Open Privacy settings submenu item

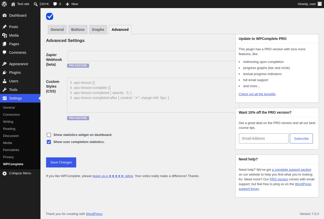pos(8,157)
